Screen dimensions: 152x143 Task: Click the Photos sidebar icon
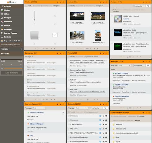click(2, 10)
